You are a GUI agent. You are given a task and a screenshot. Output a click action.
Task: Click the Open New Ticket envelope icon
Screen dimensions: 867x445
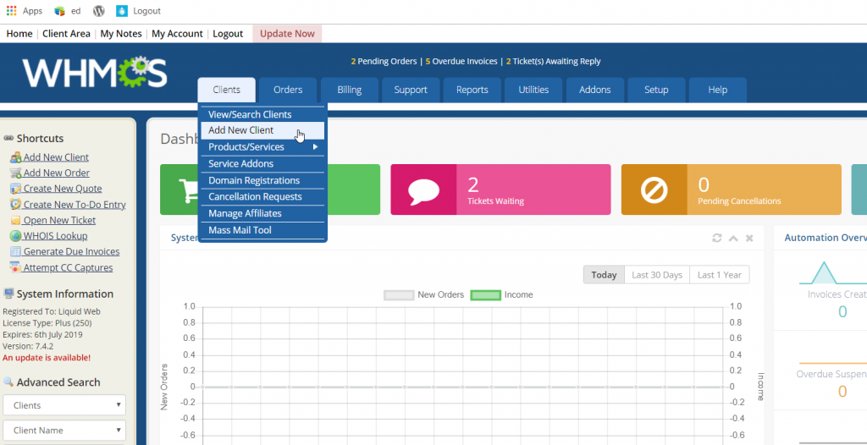click(x=15, y=221)
